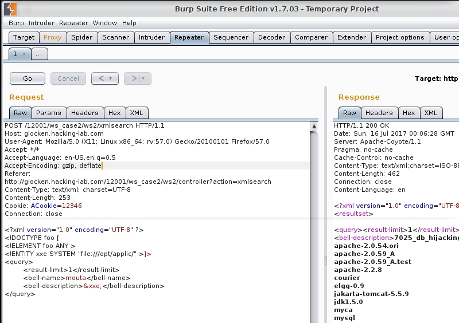
Task: Click the Target: label
Action: click(427, 78)
